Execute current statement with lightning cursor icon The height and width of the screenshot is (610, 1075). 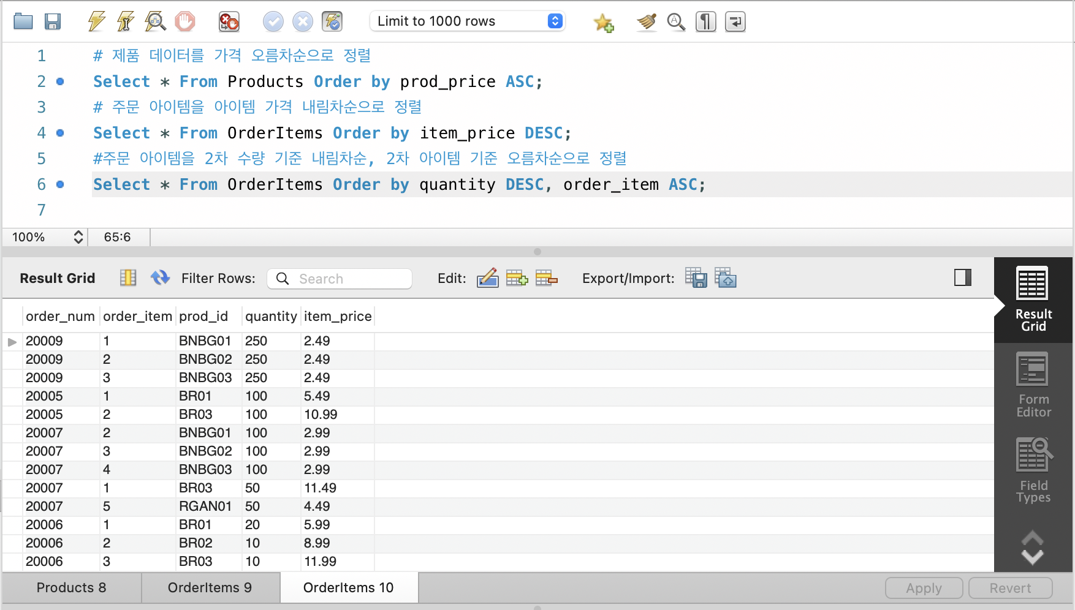click(x=126, y=21)
